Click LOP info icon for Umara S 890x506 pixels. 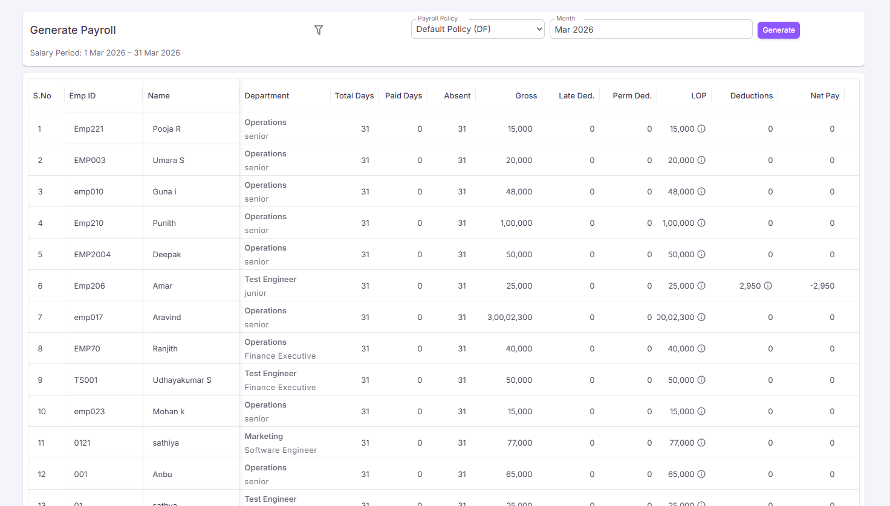701,160
